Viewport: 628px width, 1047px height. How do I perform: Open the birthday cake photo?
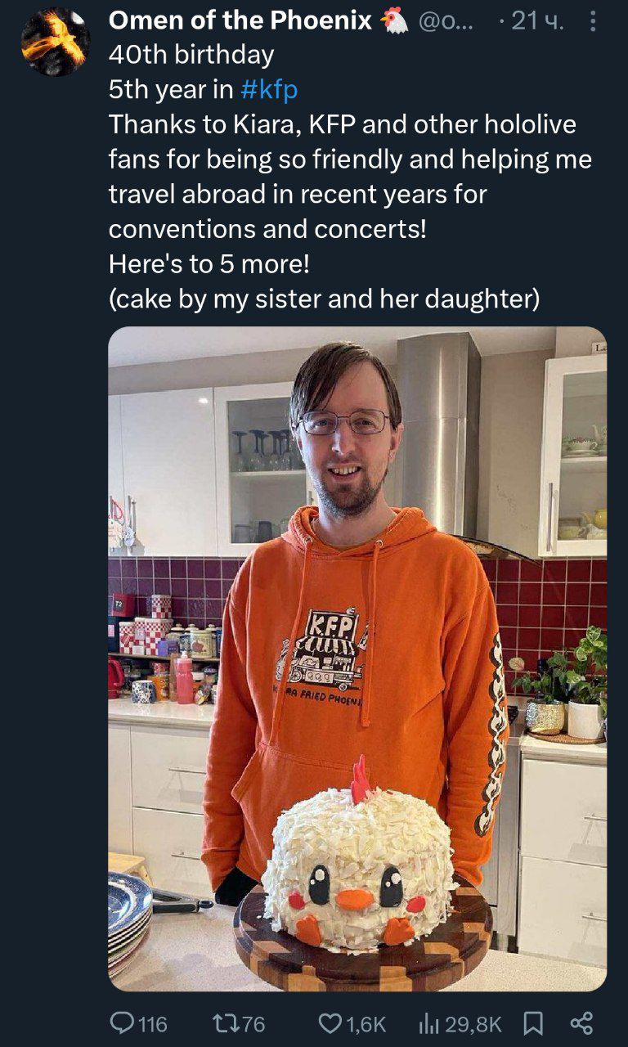pyautogui.click(x=357, y=659)
